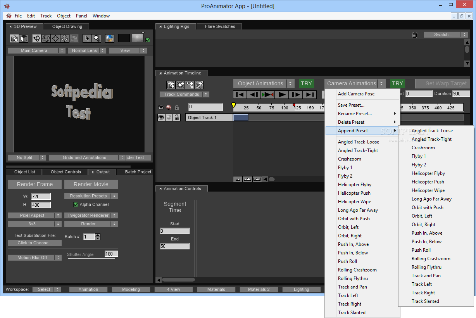Click the arrow selection pointer tool
Image resolution: width=476 pixels, height=318 pixels.
87,38
